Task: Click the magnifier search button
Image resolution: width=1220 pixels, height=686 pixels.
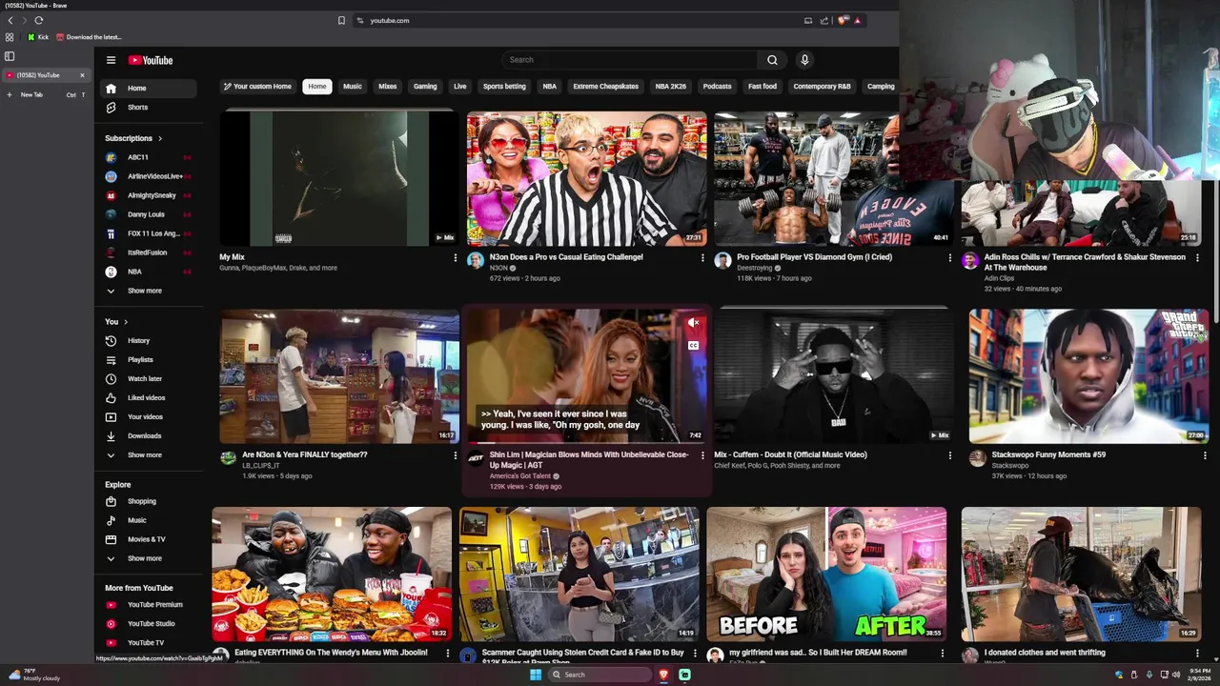Action: [772, 60]
